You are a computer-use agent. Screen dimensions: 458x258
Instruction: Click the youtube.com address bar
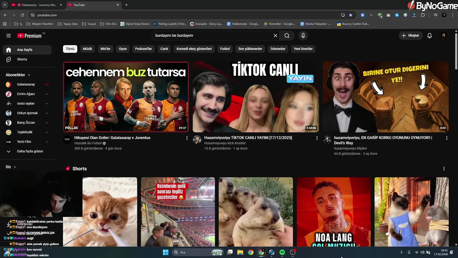coord(186,15)
